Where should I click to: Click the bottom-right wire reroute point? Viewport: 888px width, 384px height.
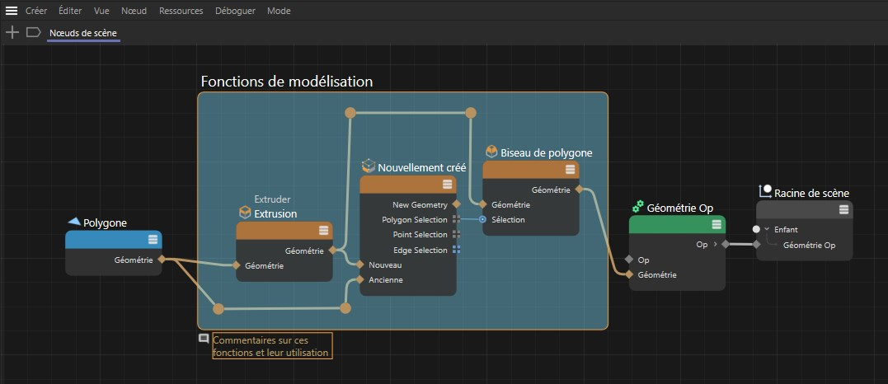pyautogui.click(x=345, y=308)
